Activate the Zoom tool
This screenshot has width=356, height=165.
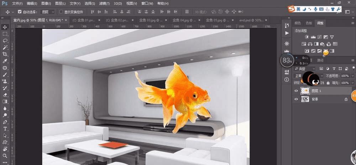(x=5, y=156)
